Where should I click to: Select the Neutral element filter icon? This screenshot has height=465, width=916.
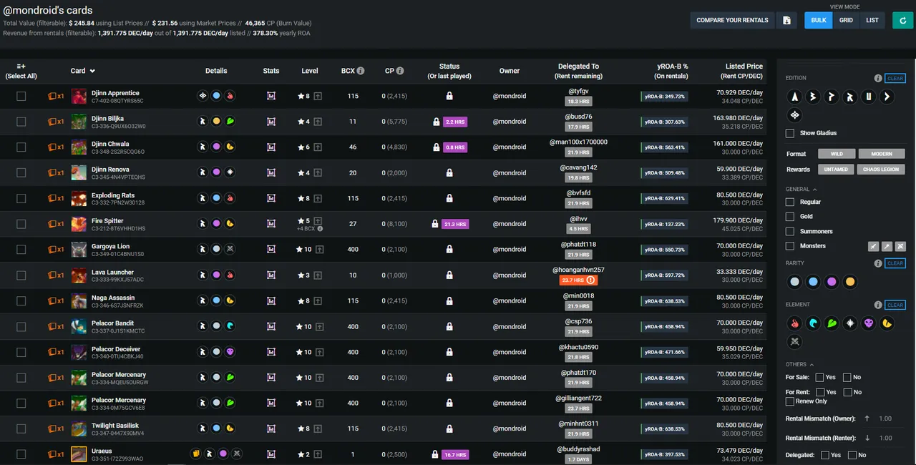(x=794, y=343)
